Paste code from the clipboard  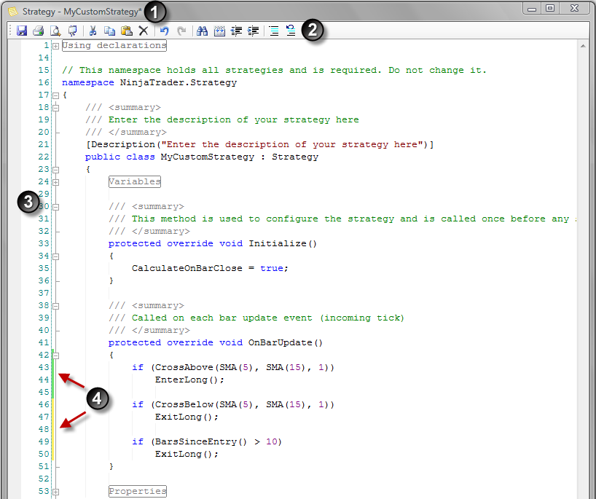click(x=126, y=31)
